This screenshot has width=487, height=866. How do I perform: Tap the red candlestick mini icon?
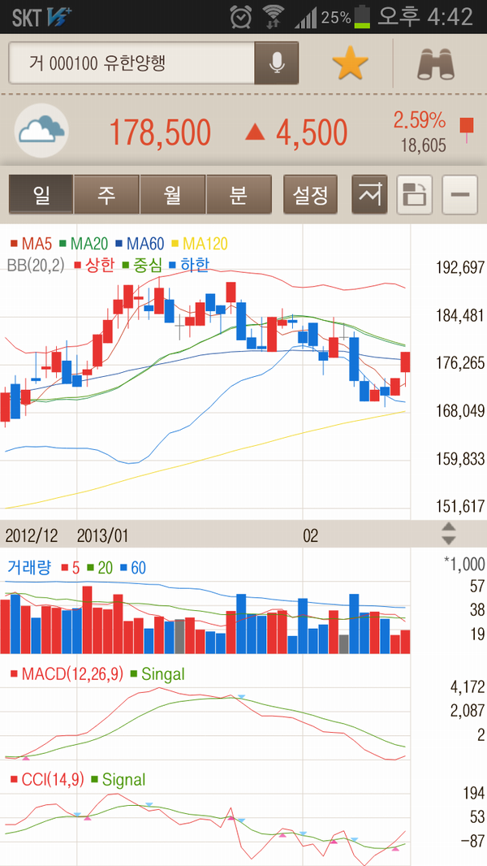(x=468, y=129)
